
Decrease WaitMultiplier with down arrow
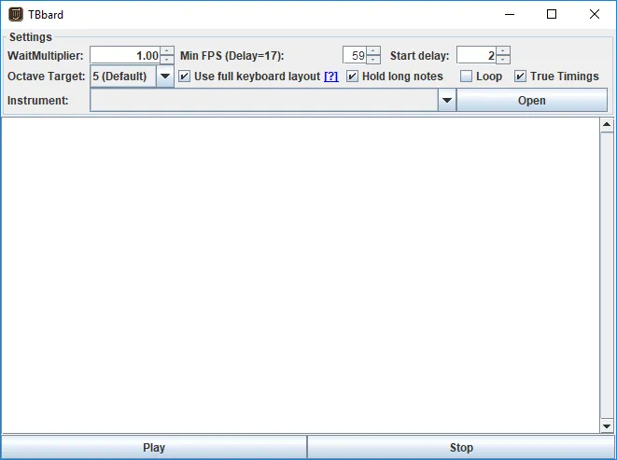tap(167, 60)
